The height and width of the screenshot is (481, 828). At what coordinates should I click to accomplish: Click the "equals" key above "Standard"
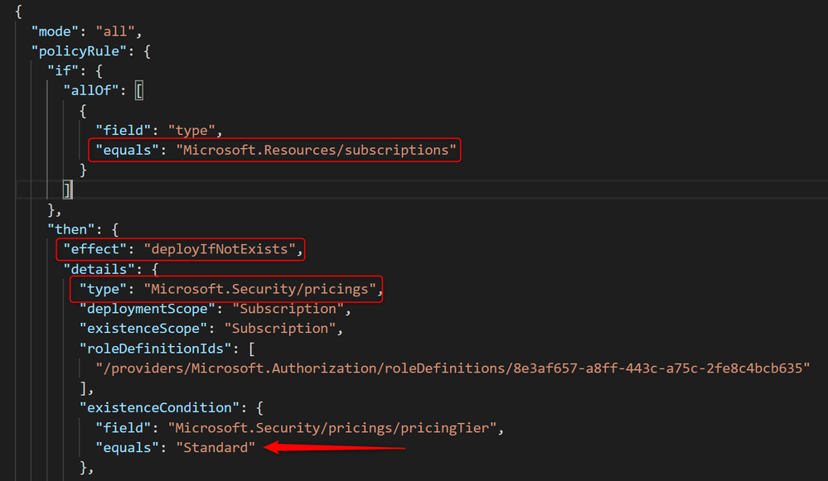pos(128,448)
